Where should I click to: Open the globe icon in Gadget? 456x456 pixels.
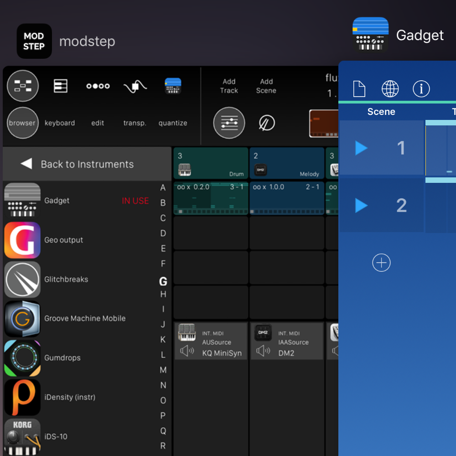point(390,89)
